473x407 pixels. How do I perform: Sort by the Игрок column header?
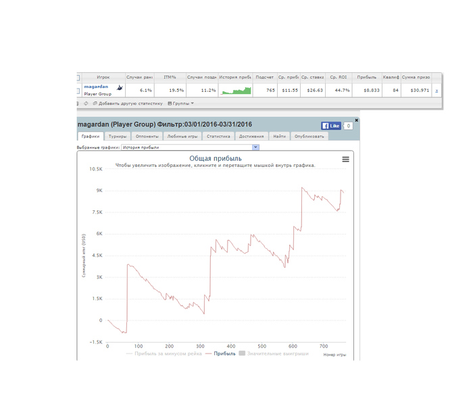[103, 77]
